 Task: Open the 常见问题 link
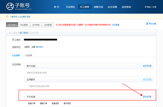[152, 24]
